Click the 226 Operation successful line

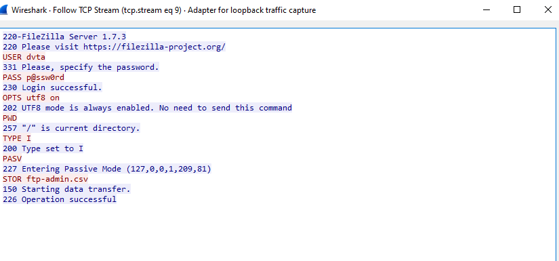(60, 199)
